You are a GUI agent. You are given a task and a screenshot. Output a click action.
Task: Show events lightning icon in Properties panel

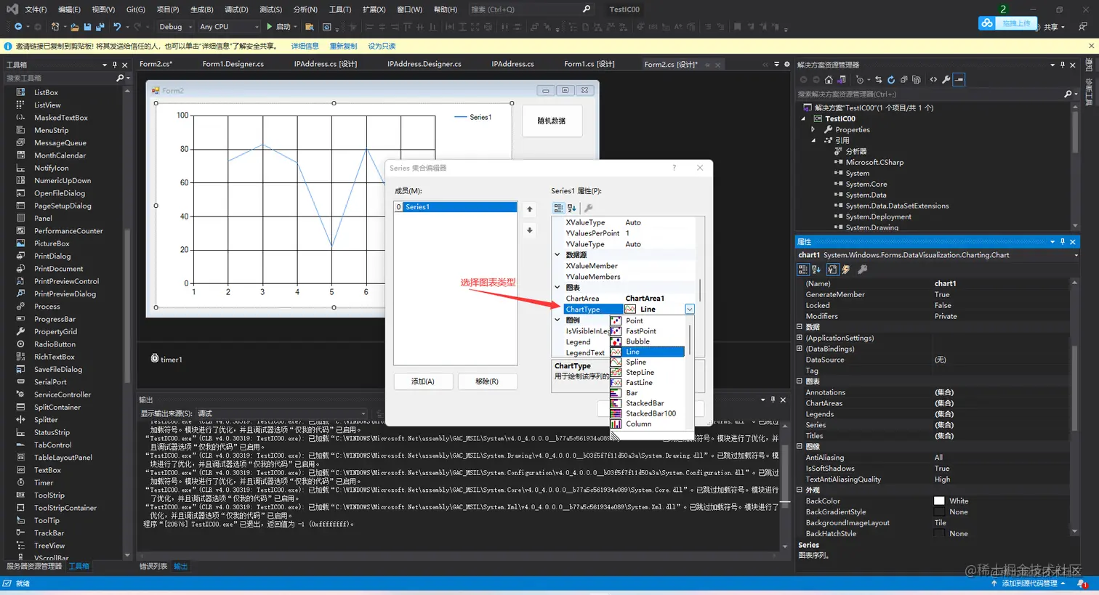[x=846, y=270]
